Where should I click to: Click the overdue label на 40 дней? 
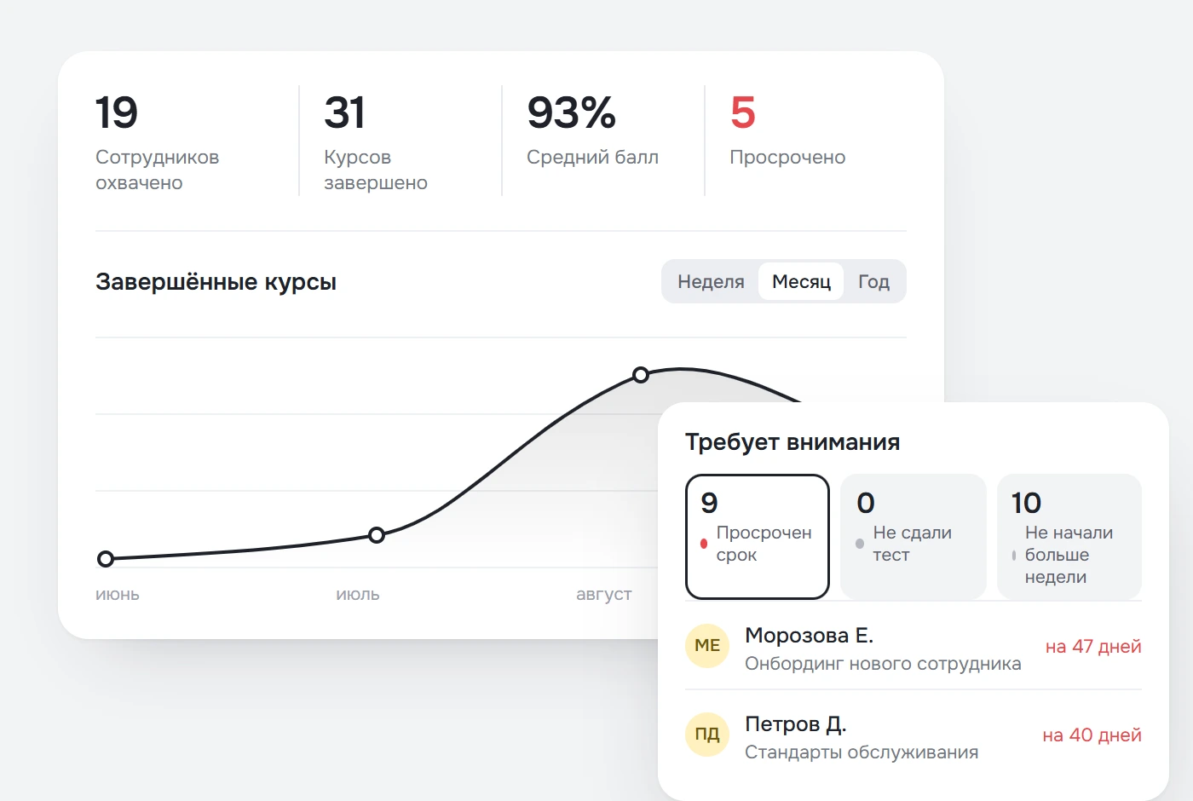[1092, 735]
